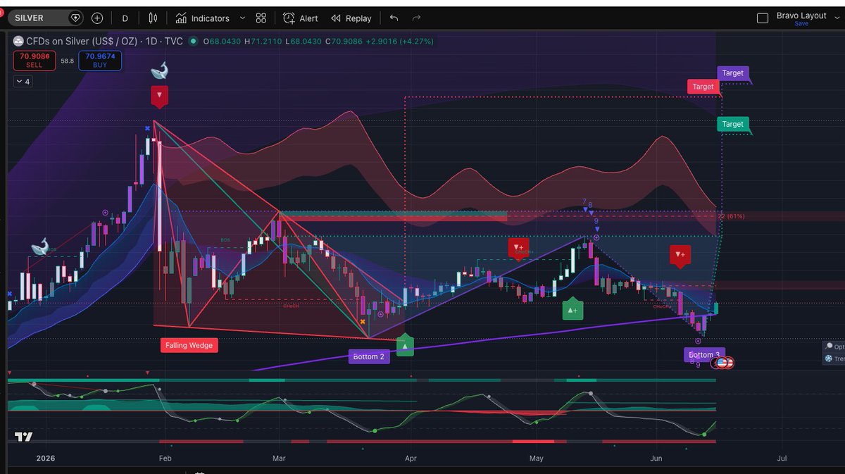This screenshot has width=845, height=474.
Task: Click the Jul date label on the time axis
Action: coord(782,458)
